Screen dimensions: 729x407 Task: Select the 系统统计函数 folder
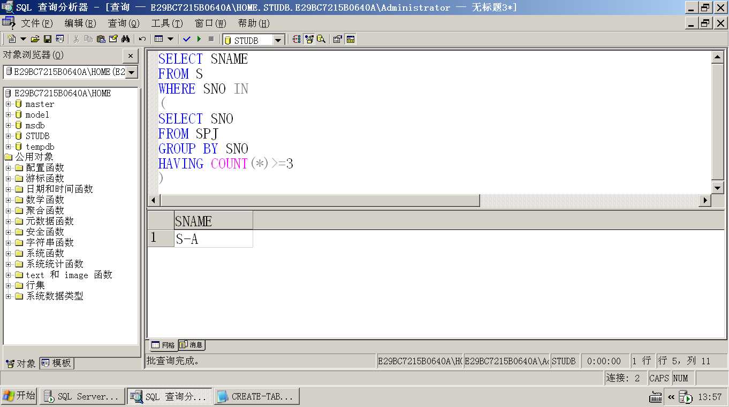point(55,264)
